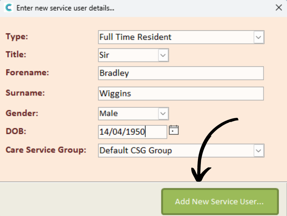Click the Full Time Resident combo box text
Image resolution: width=287 pixels, height=216 pixels.
(x=135, y=37)
